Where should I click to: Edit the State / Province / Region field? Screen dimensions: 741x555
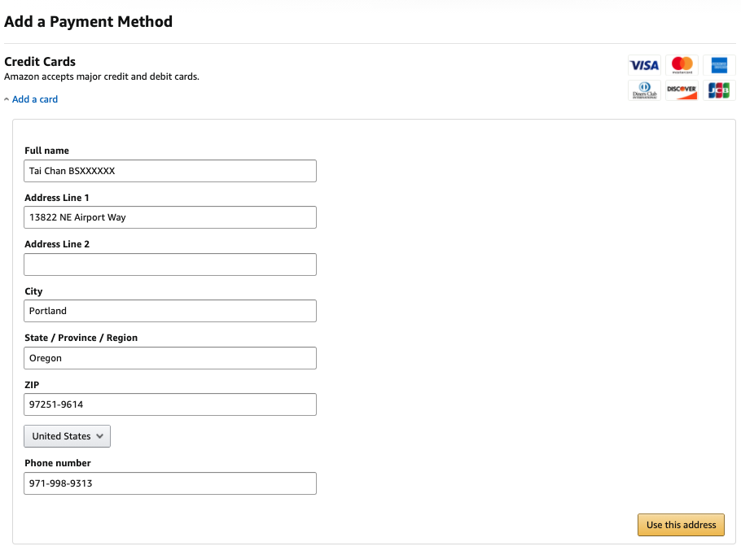pos(170,358)
